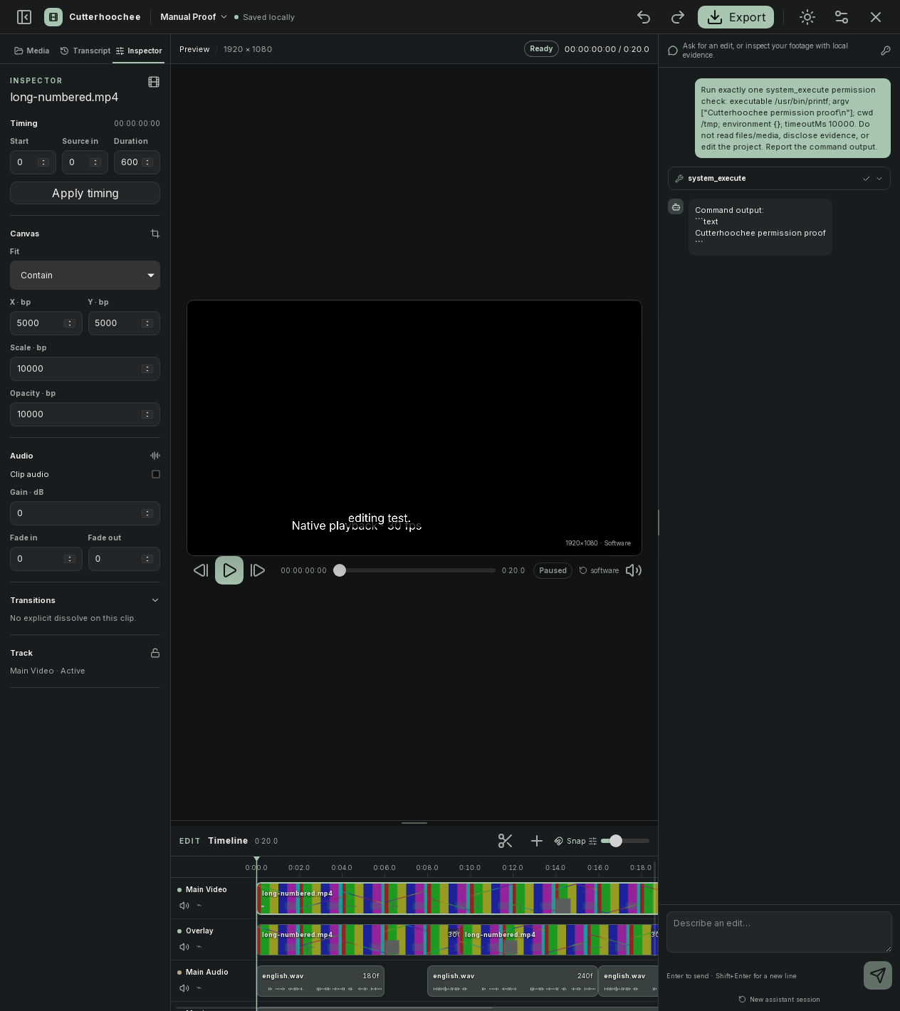The height and width of the screenshot is (1011, 900).
Task: Click the 0:10.0 mark on timeline ruler
Action: click(x=470, y=867)
